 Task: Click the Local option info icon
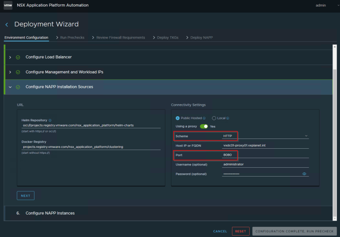tap(229, 118)
